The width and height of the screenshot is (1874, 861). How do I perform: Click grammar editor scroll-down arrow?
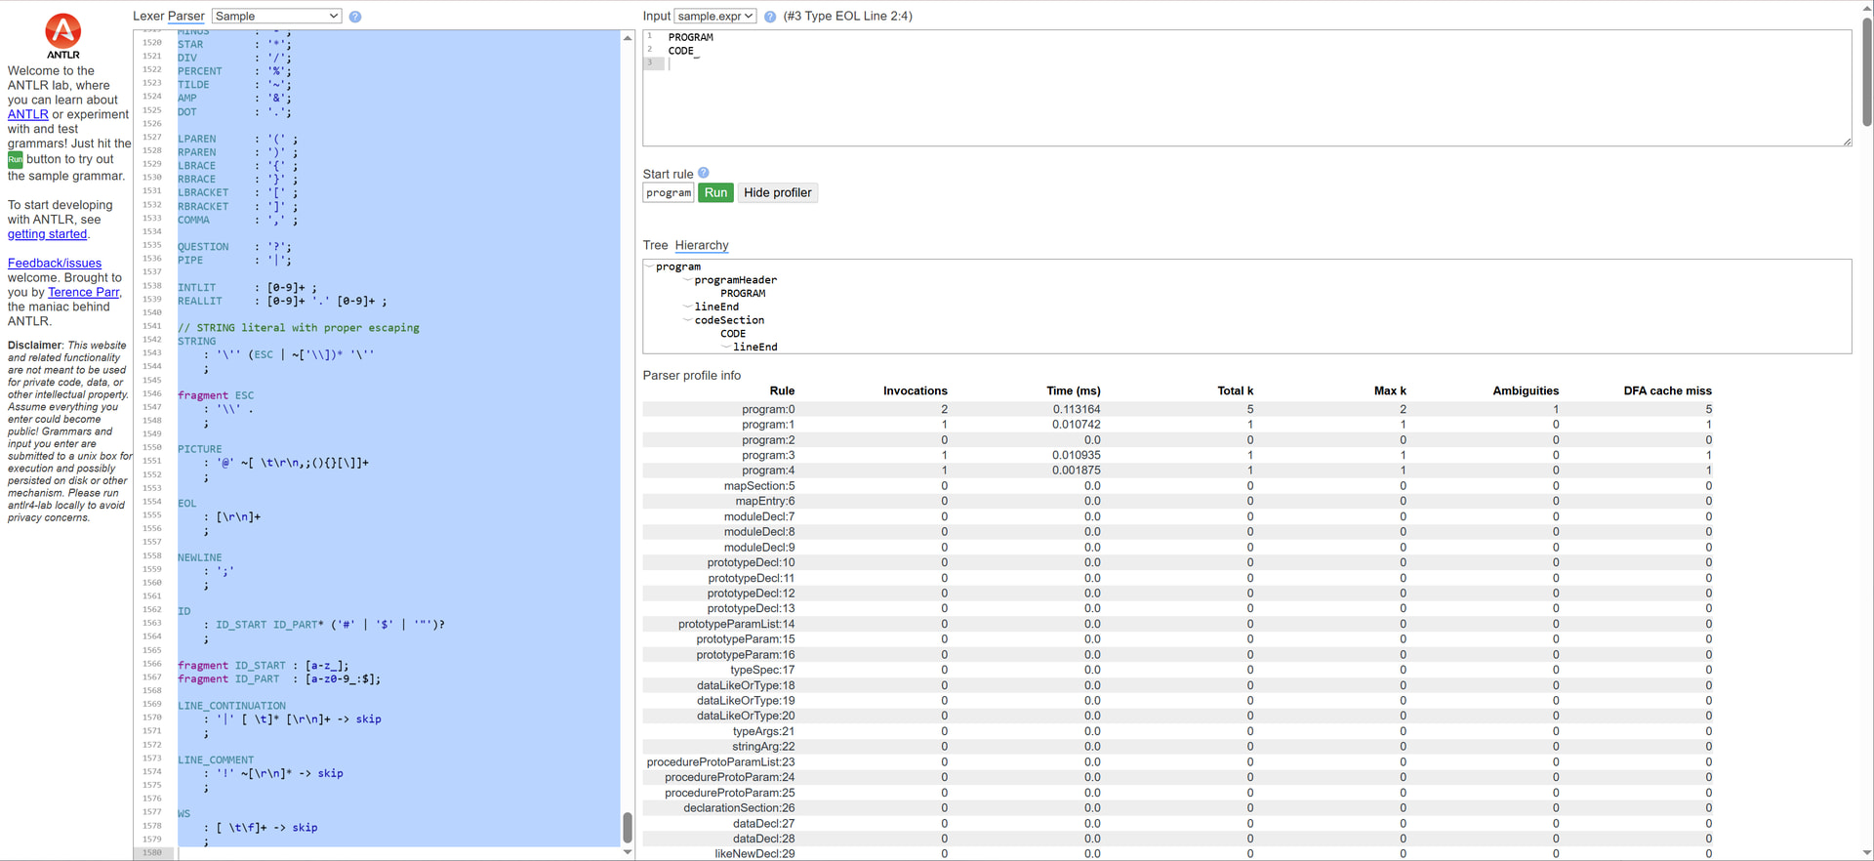click(628, 852)
